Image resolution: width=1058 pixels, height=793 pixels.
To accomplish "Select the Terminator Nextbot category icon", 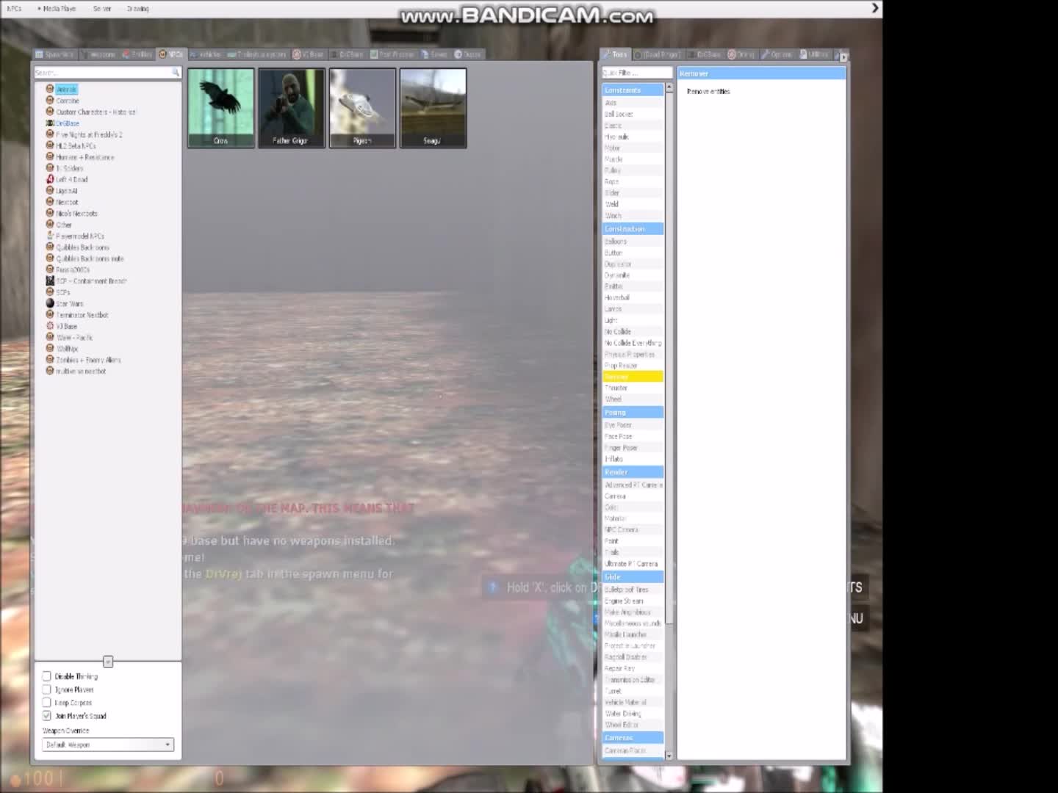I will (50, 314).
